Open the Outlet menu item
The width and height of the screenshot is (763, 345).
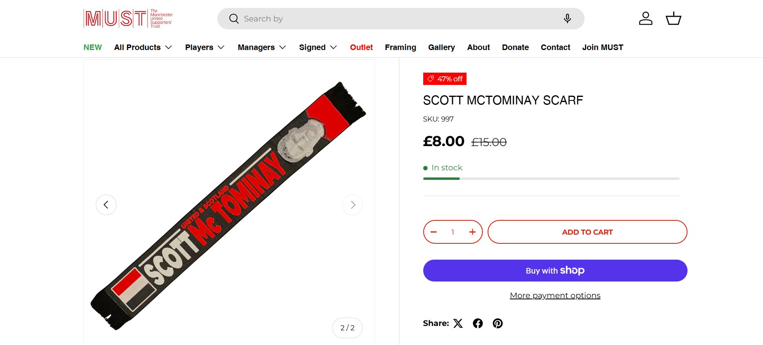tap(361, 47)
